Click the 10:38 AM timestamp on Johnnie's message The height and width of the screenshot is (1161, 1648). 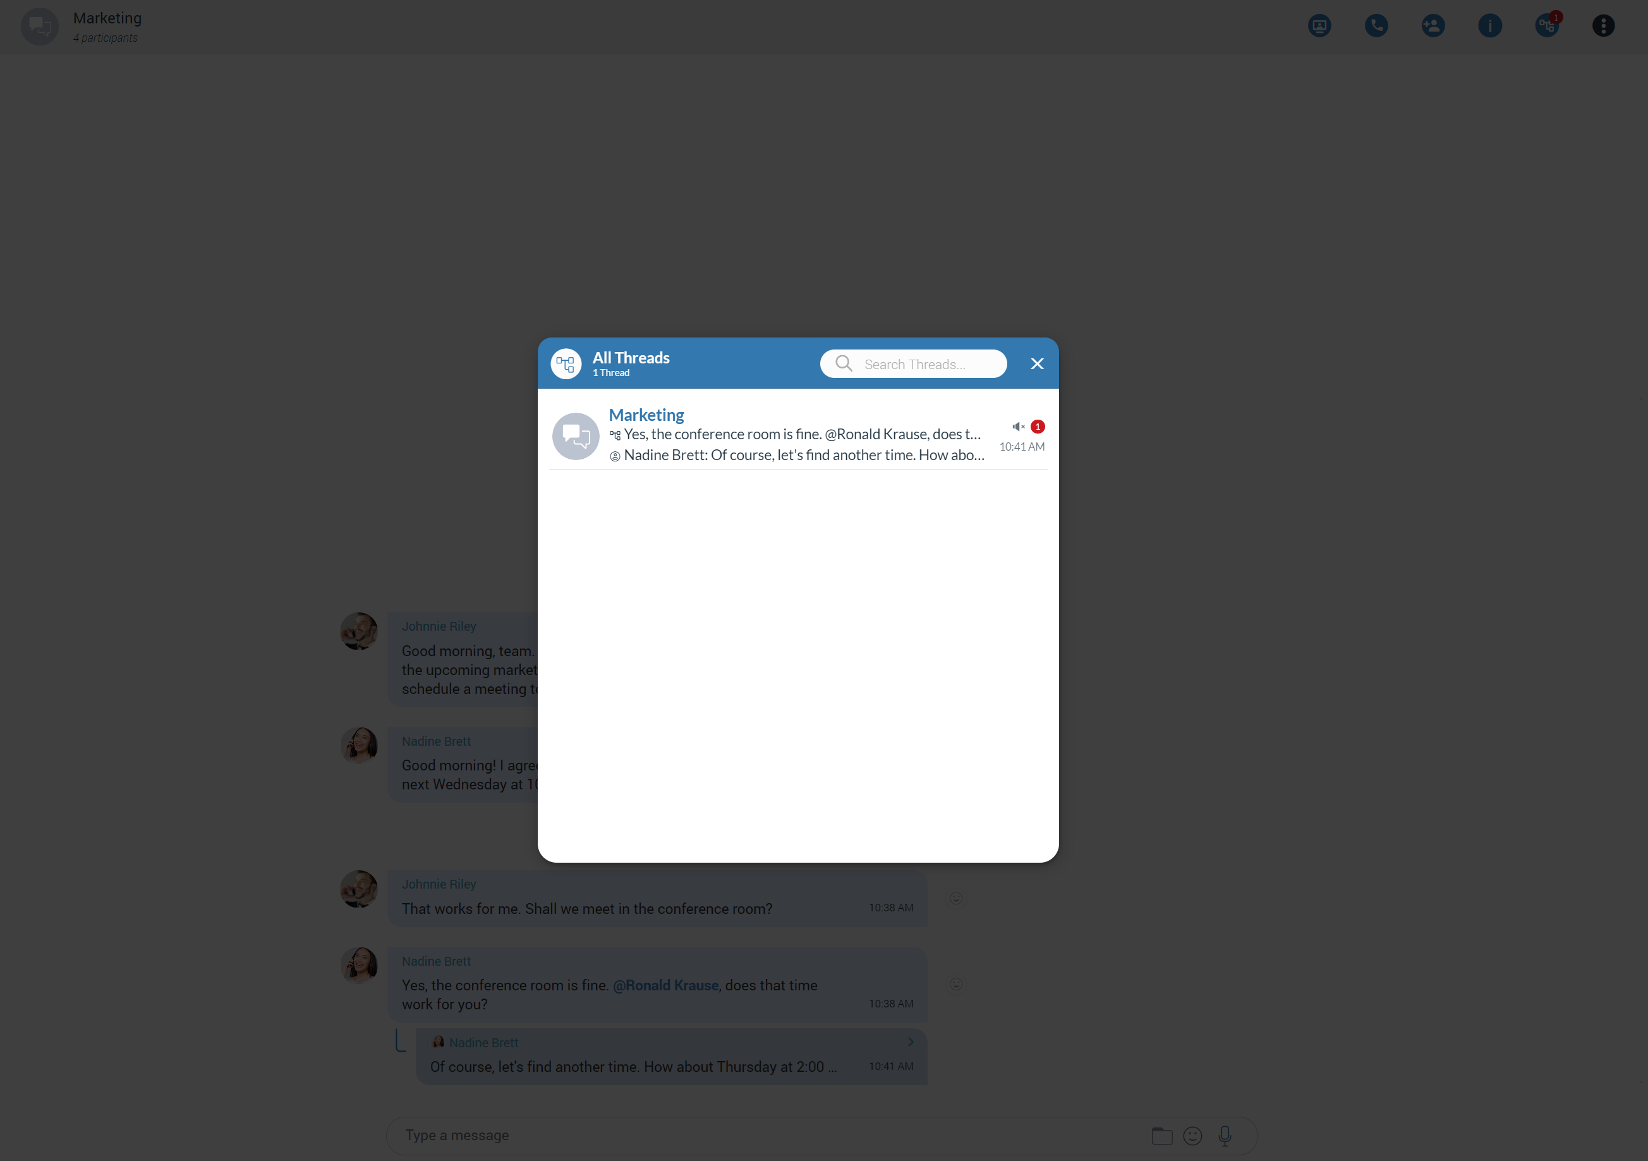click(x=891, y=908)
